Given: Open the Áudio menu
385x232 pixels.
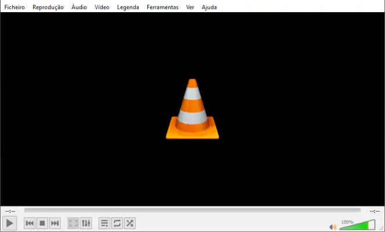Looking at the screenshot, I should [79, 7].
